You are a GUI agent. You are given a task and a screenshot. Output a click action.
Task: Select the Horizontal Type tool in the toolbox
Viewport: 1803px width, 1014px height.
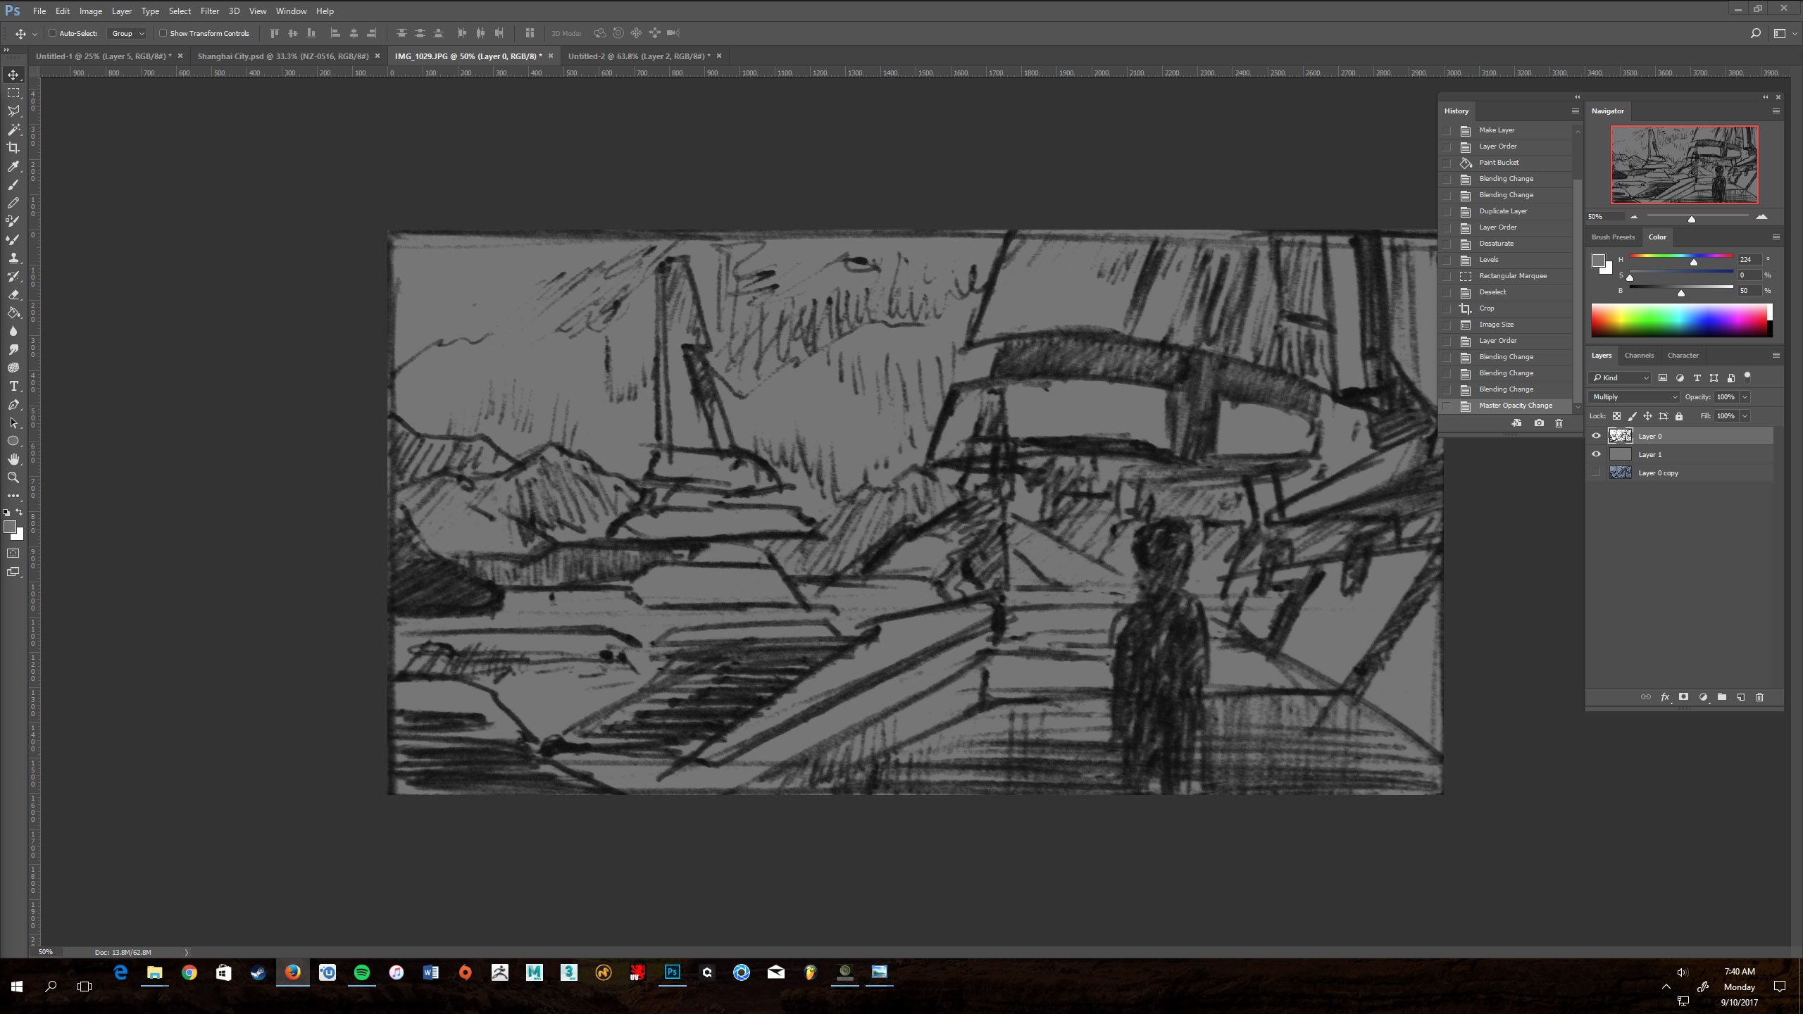point(13,386)
